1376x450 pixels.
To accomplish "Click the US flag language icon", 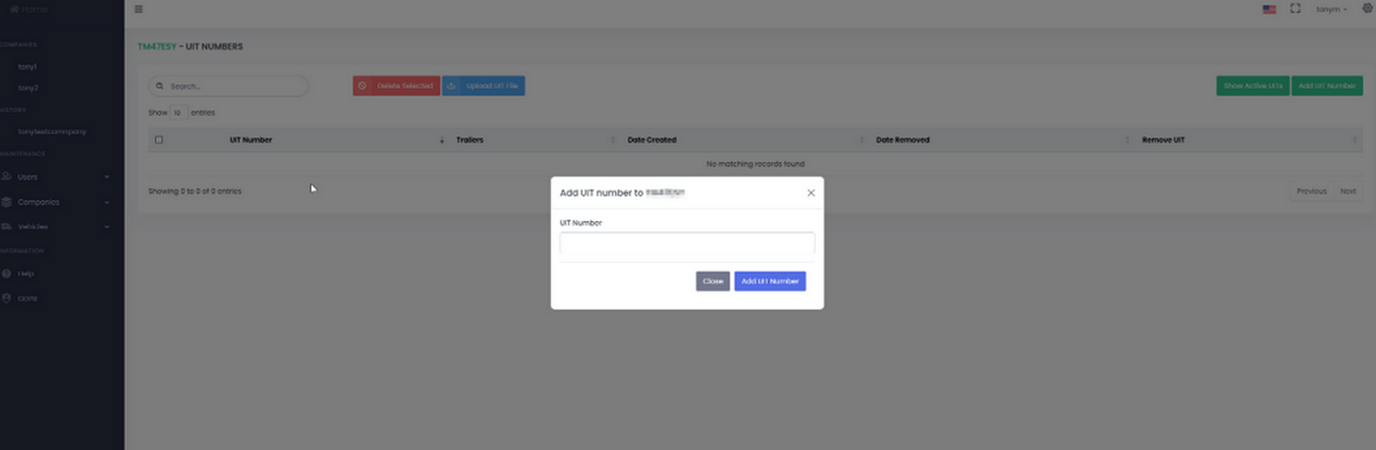I will [1269, 9].
